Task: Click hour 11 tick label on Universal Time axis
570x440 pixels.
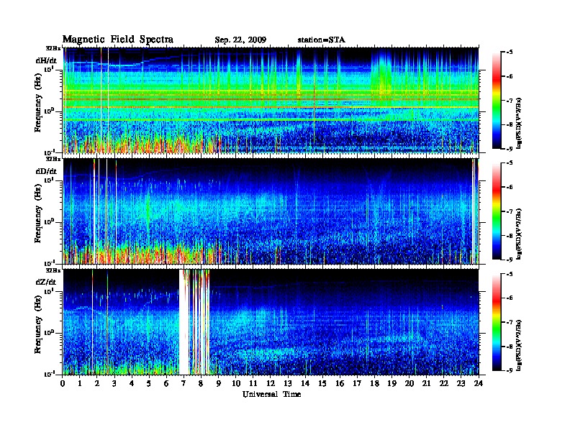Action: [x=253, y=384]
